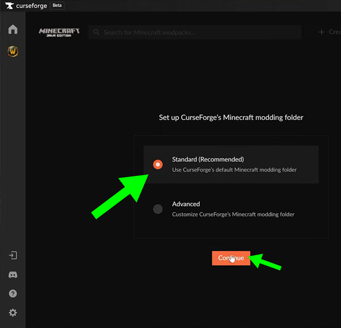Viewport: 341px width, 328px height.
Task: Click the Beta badge in title bar
Action: (57, 5)
